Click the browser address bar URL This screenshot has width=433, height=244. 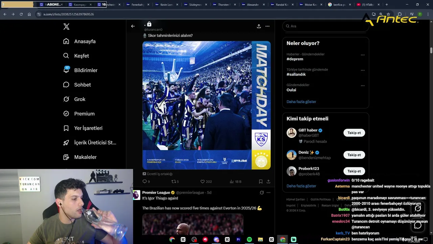coord(69,14)
